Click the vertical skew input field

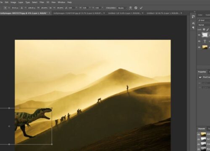pos(98,8)
